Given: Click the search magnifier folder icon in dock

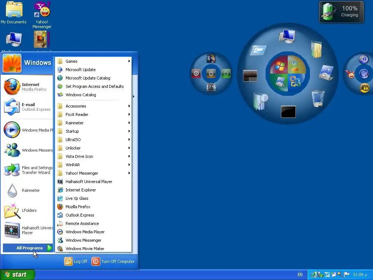Looking at the screenshot, I should click(x=260, y=101).
